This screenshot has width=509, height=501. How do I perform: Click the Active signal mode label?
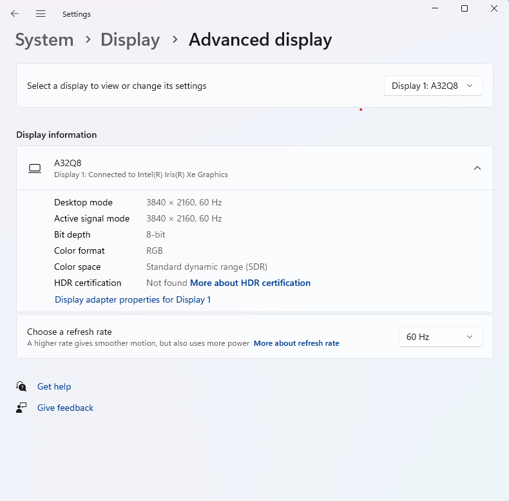point(92,219)
